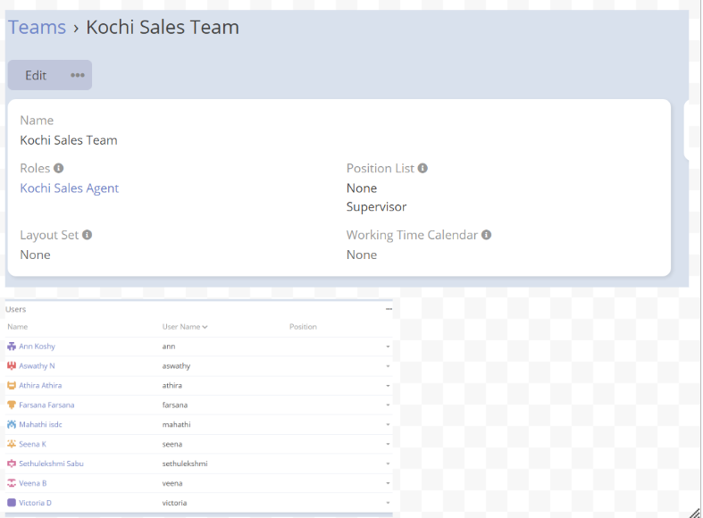703x518 pixels.
Task: Expand row actions dropdown for Veena B
Action: tap(388, 484)
